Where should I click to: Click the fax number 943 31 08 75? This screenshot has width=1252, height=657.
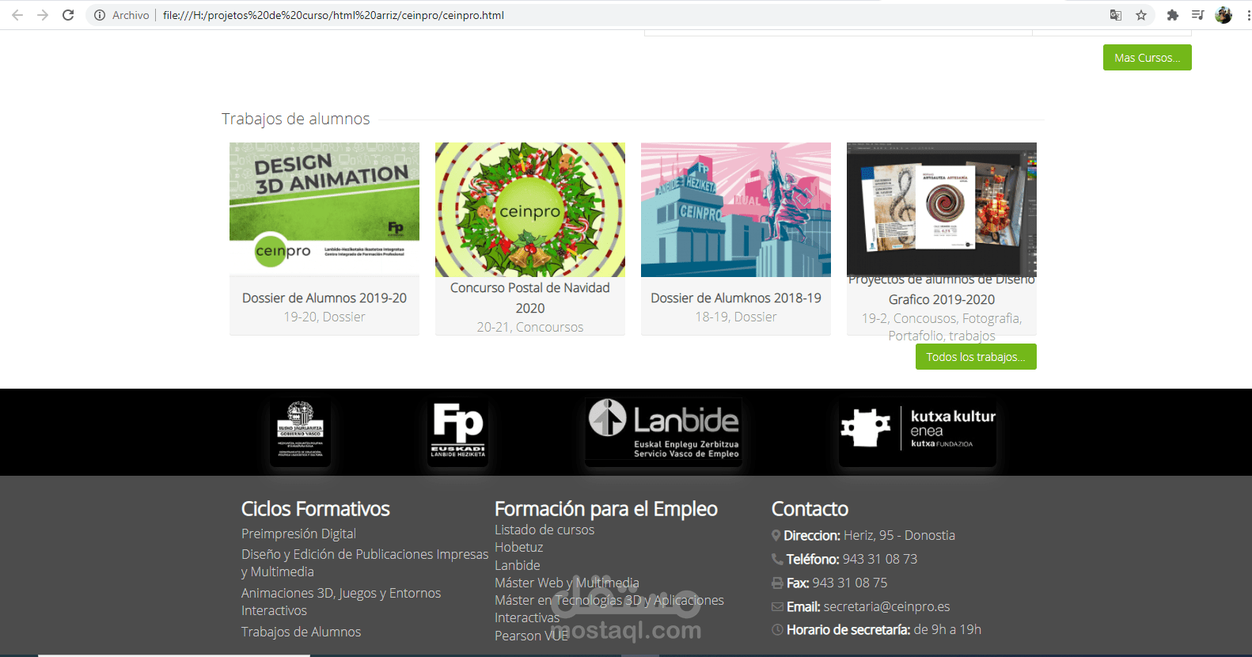click(x=850, y=583)
